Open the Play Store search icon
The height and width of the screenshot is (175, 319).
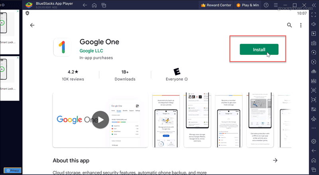pyautogui.click(x=289, y=25)
